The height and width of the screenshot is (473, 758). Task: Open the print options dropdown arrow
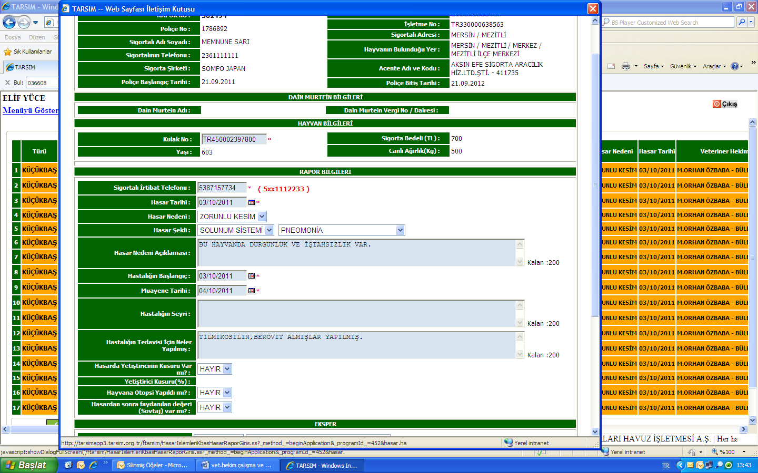pyautogui.click(x=636, y=66)
